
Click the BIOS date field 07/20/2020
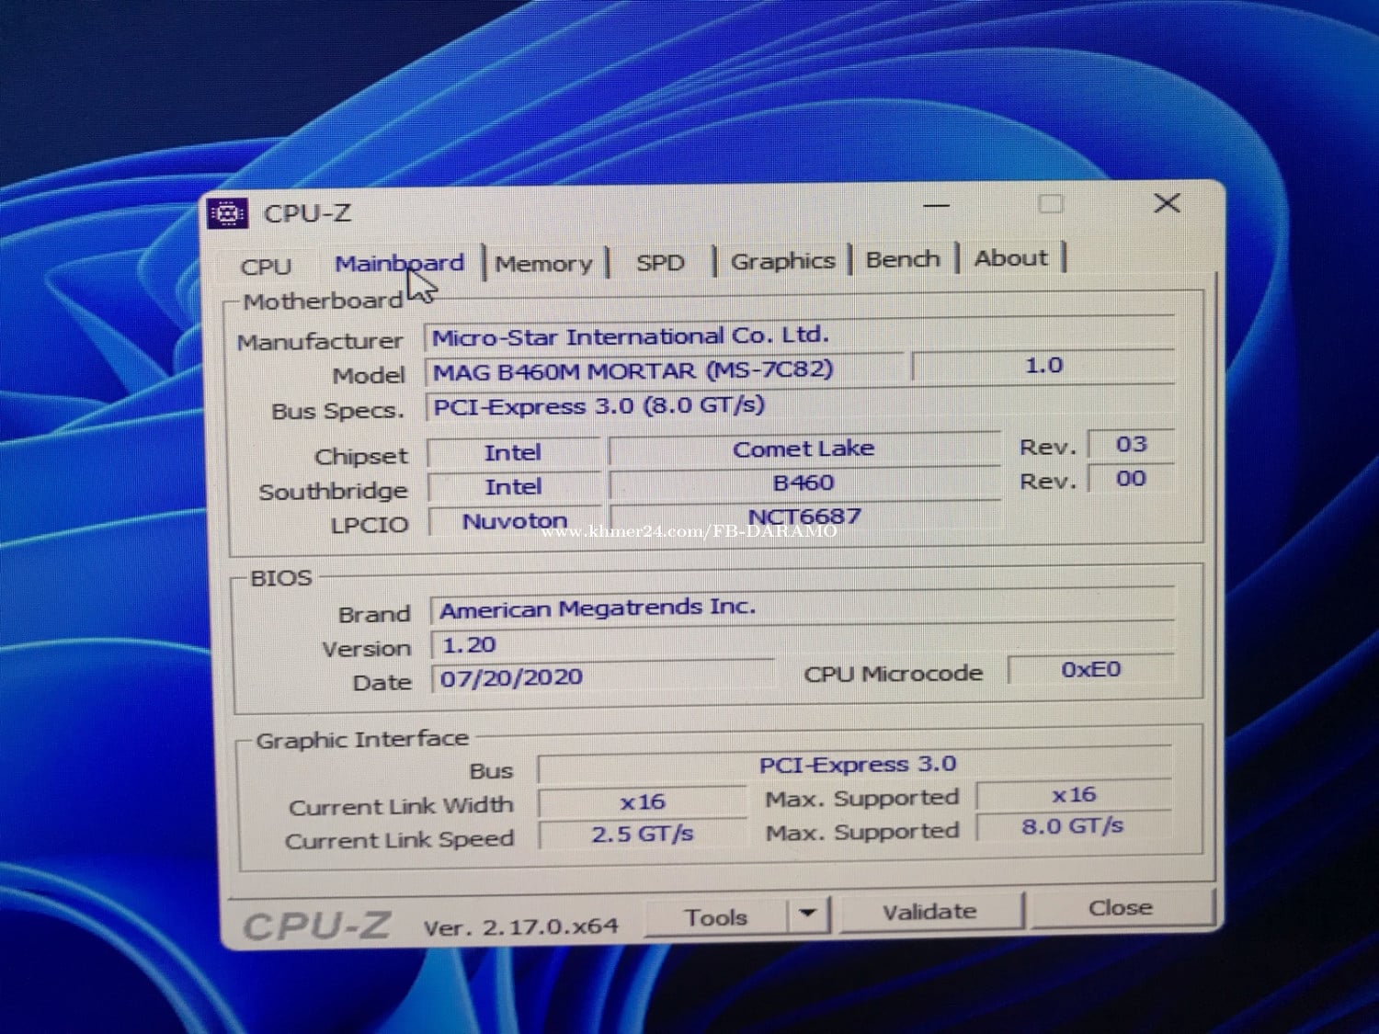click(x=601, y=678)
